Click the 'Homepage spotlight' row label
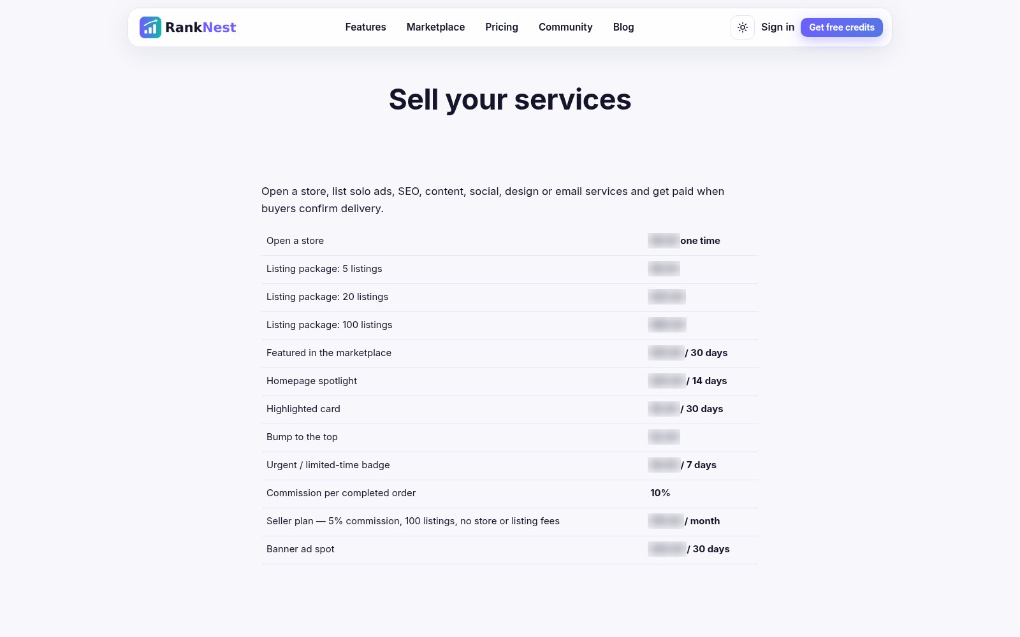Image resolution: width=1020 pixels, height=637 pixels. (312, 381)
